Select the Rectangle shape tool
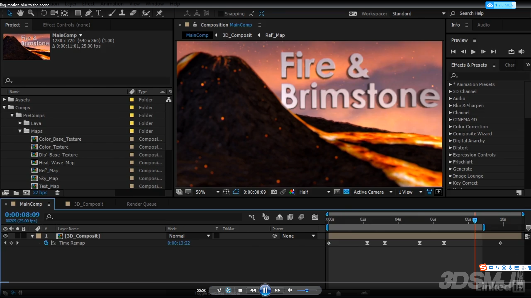The width and height of the screenshot is (531, 298). point(78,13)
